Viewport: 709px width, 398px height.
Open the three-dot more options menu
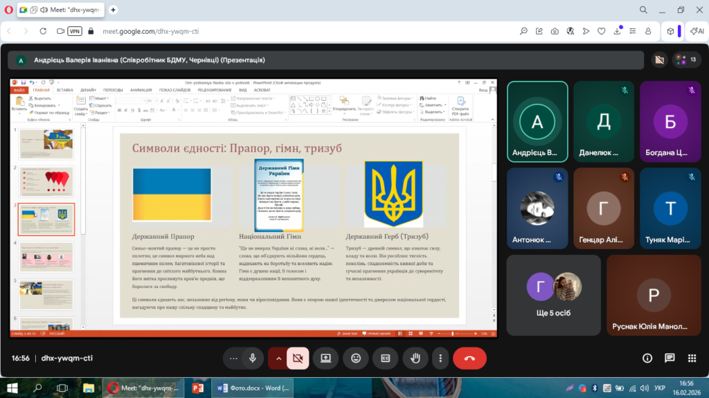(441, 358)
